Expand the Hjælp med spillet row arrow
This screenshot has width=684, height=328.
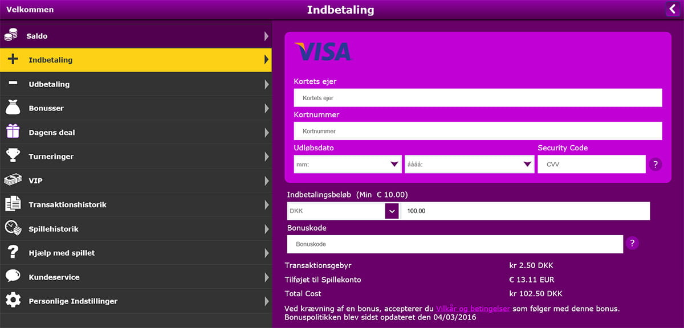coord(266,253)
